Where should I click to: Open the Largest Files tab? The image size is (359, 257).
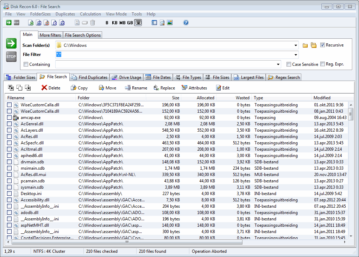coord(248,77)
